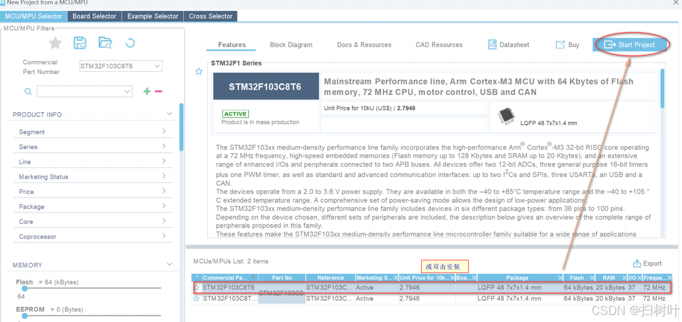Viewport: 682px width, 322px height.
Task: Remove the Marketing Status column via X
Action: (395, 278)
